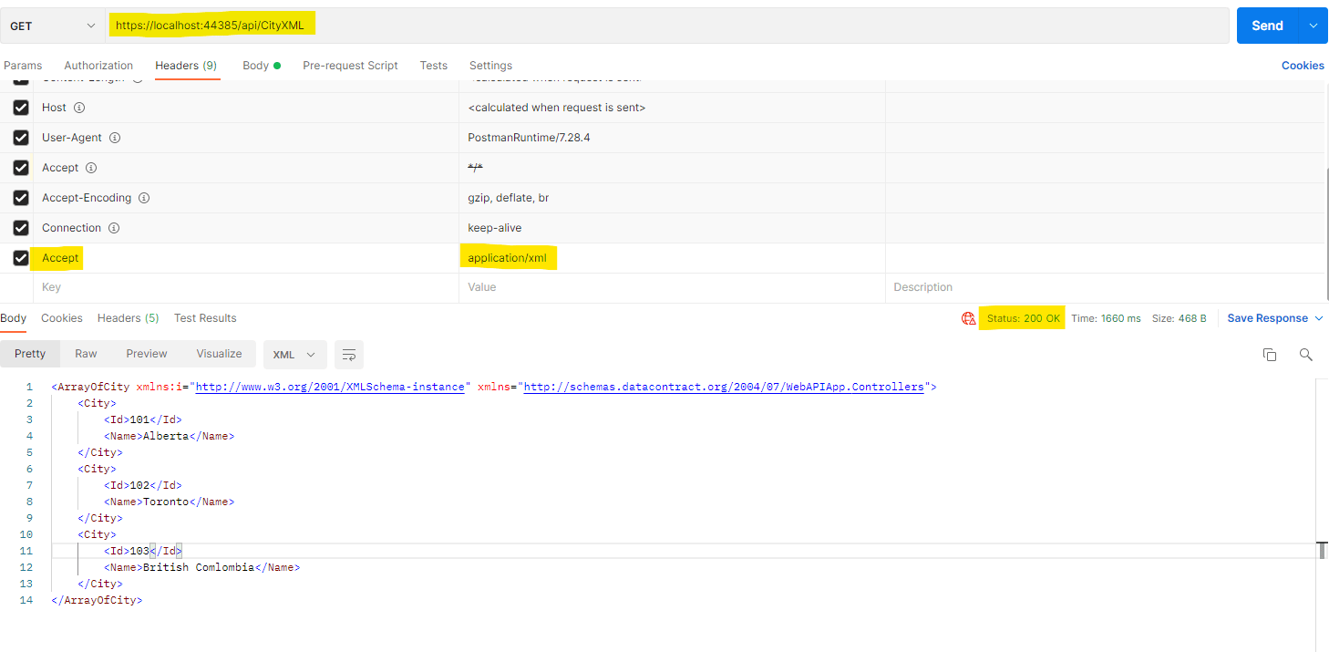
Task: Switch to the Tests tab
Action: pyautogui.click(x=434, y=66)
